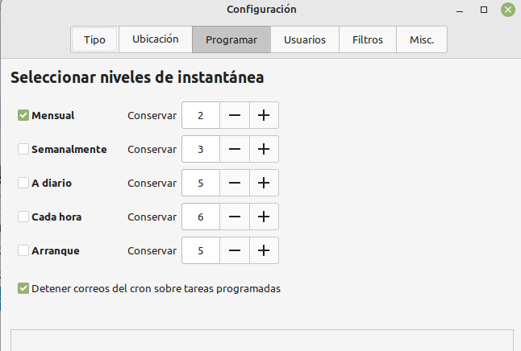The height and width of the screenshot is (351, 521).
Task: Minimize the Configuración window
Action: pos(460,10)
